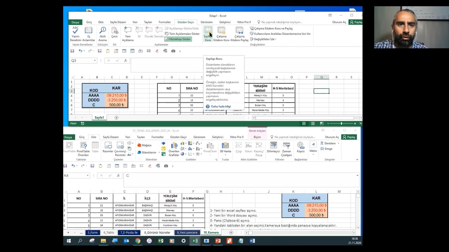Click Windows Start button

69,241
